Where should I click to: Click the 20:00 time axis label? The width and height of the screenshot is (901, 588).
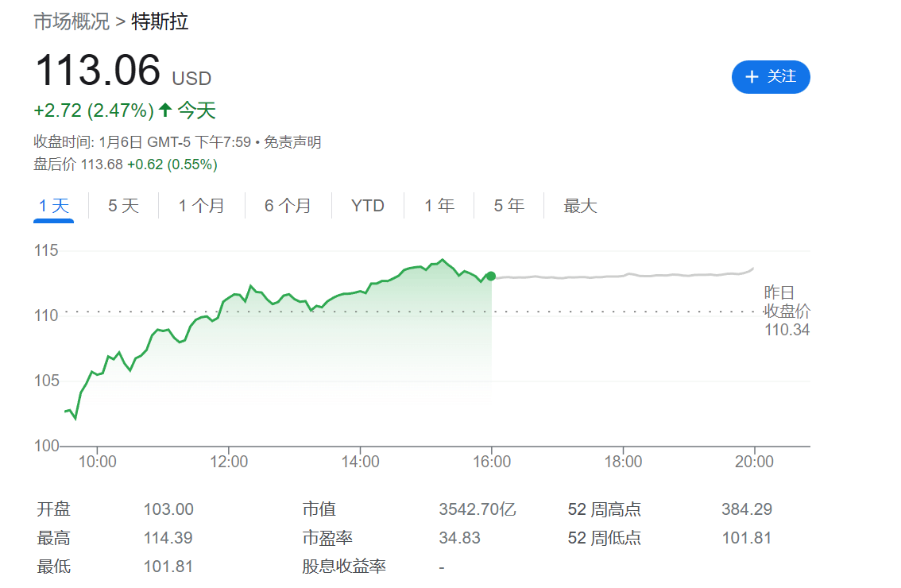pyautogui.click(x=755, y=462)
